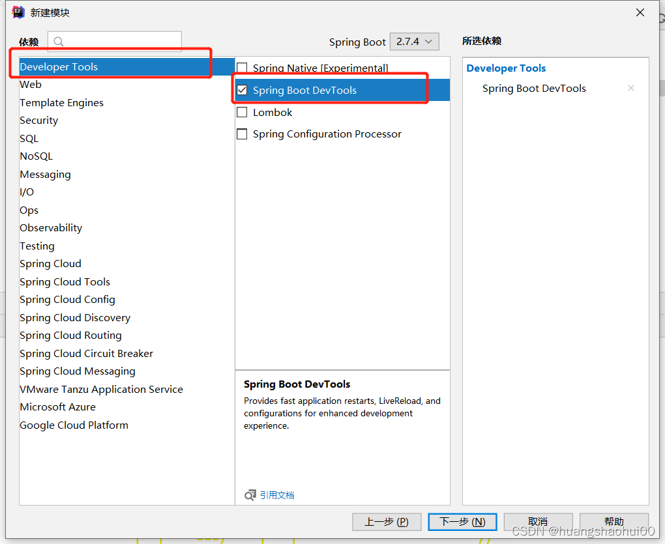
Task: Remove Spring Boot DevTools via the X icon
Action: (630, 88)
